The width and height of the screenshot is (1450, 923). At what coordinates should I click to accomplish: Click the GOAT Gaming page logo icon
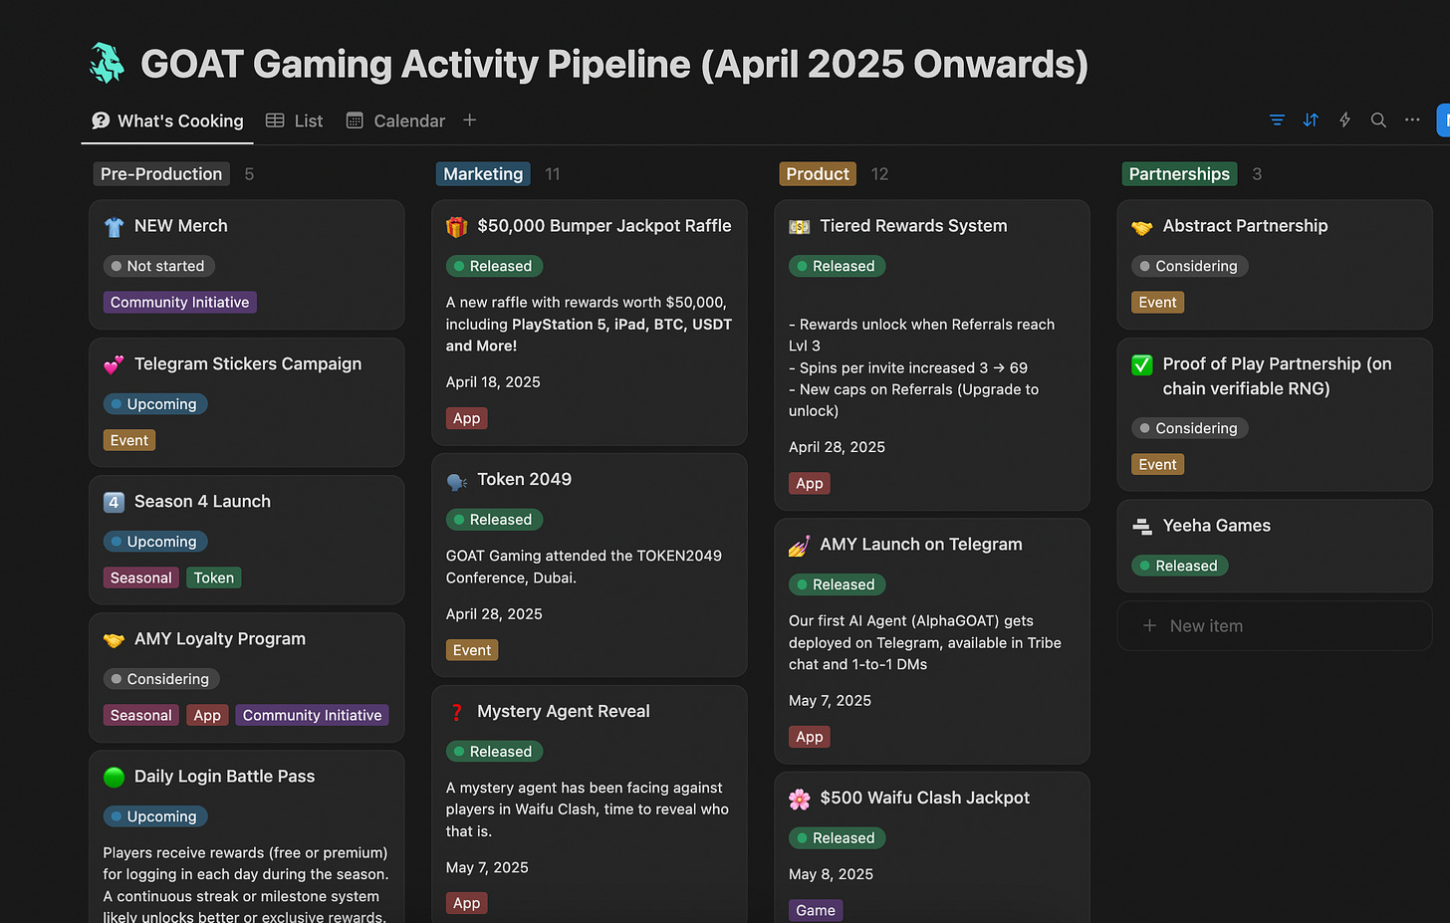[x=108, y=63]
